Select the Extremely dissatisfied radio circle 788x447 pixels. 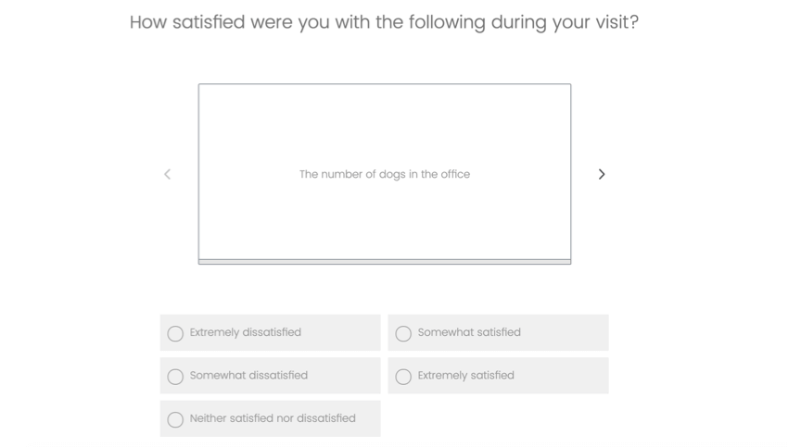tap(175, 333)
